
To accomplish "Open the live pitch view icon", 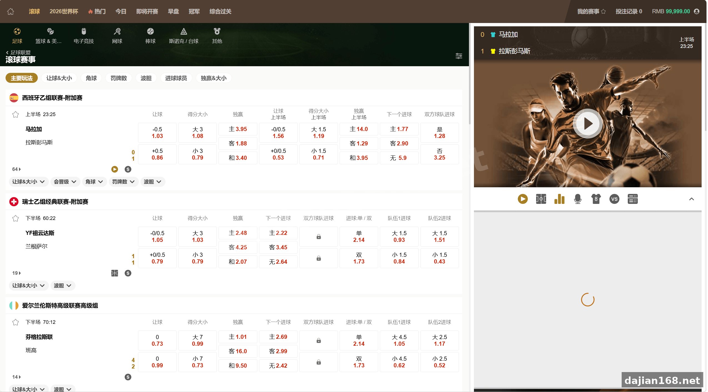I will [x=541, y=199].
